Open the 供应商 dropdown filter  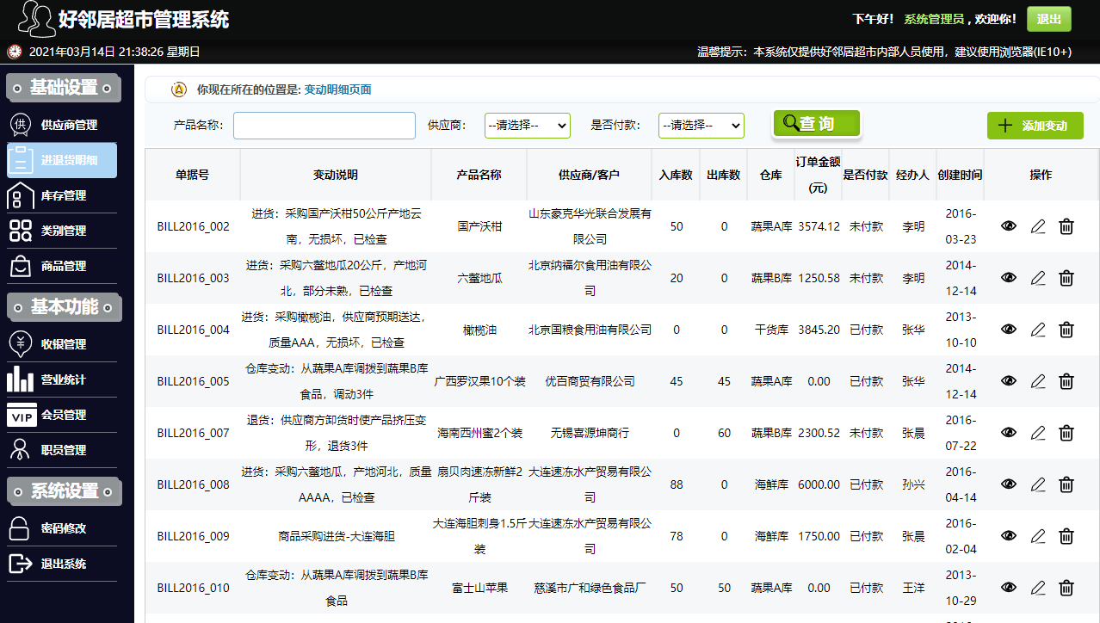[528, 126]
